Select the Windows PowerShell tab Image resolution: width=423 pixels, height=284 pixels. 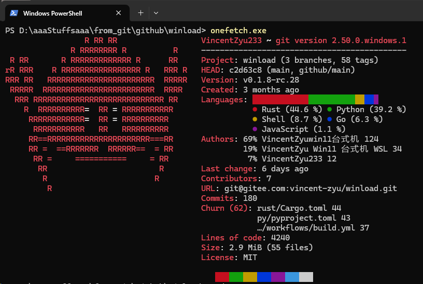click(x=67, y=13)
